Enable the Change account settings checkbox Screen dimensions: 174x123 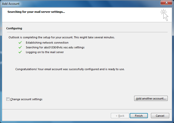pyautogui.click(x=8, y=99)
